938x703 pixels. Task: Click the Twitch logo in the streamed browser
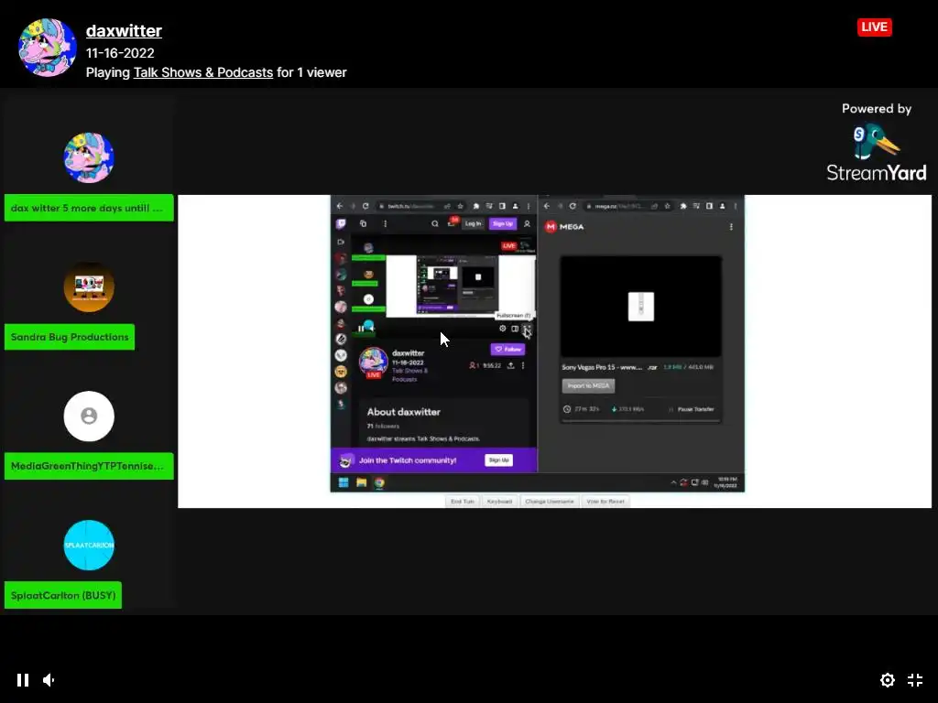(x=341, y=223)
